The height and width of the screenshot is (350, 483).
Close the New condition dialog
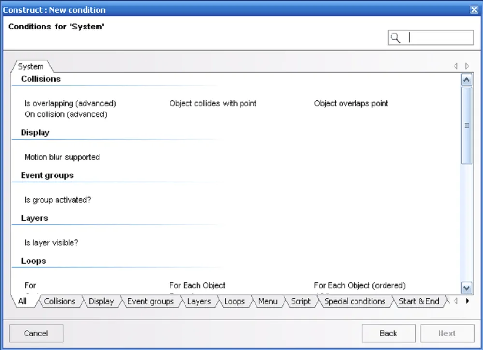(x=474, y=10)
